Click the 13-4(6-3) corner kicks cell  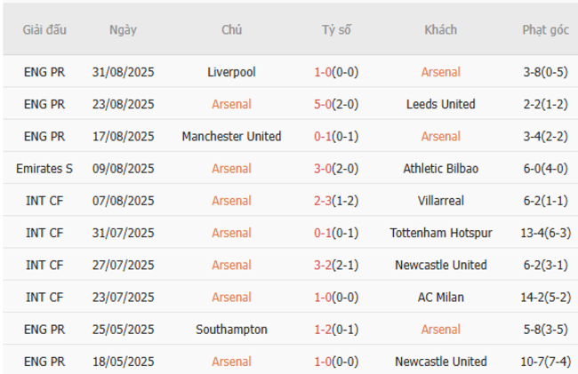pos(545,233)
